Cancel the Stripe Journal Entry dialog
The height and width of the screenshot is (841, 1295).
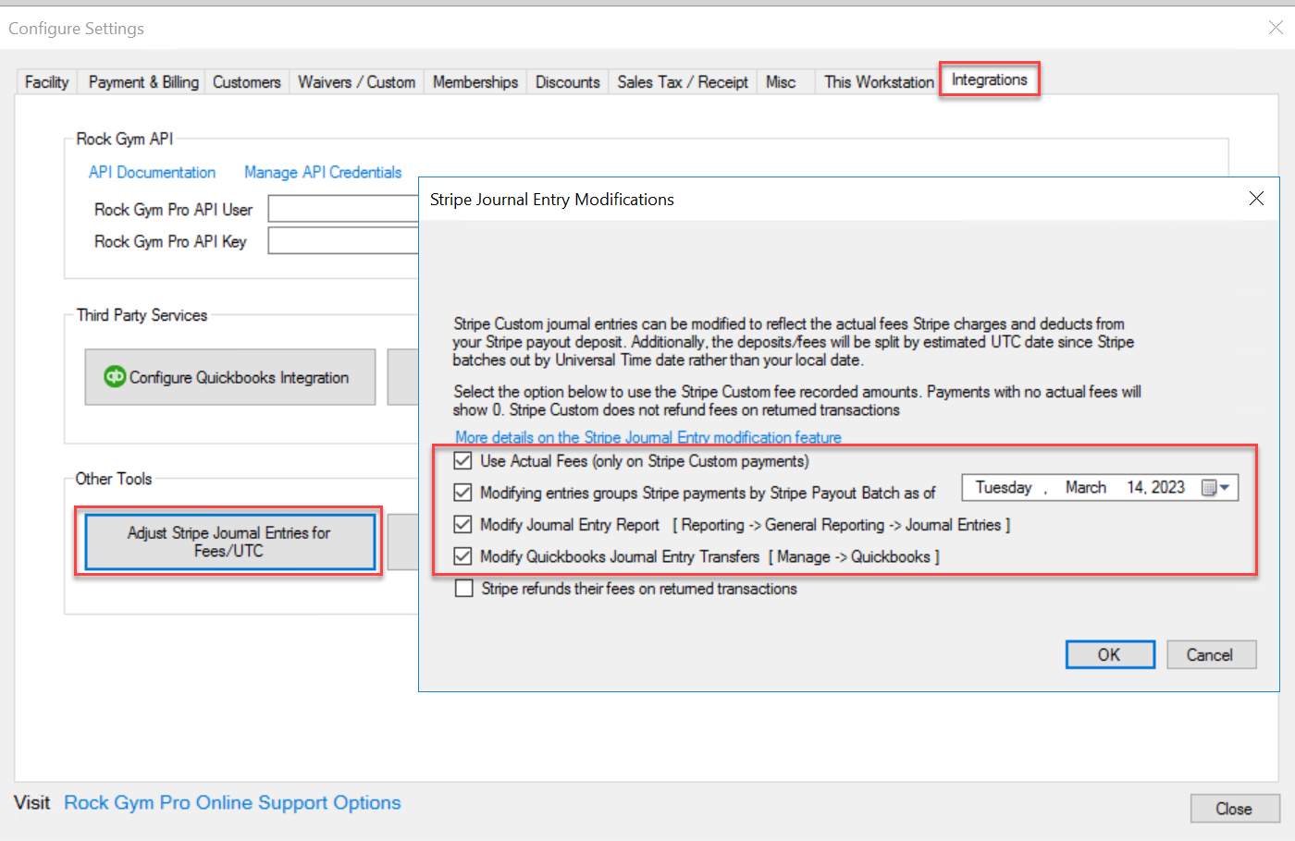click(1211, 654)
